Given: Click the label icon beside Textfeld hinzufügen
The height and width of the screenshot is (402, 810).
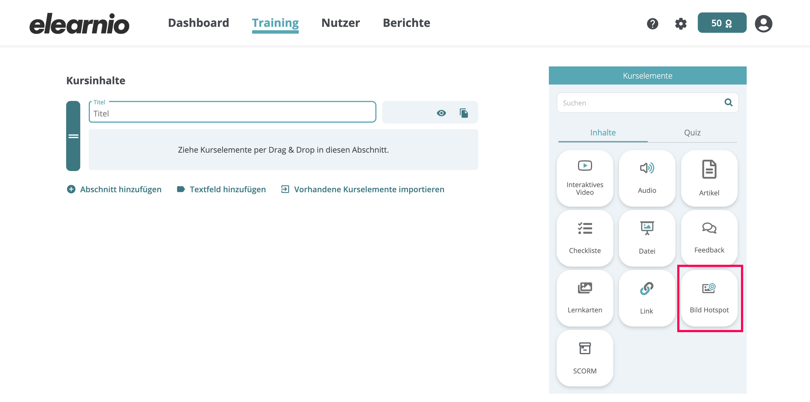Looking at the screenshot, I should click(x=181, y=189).
